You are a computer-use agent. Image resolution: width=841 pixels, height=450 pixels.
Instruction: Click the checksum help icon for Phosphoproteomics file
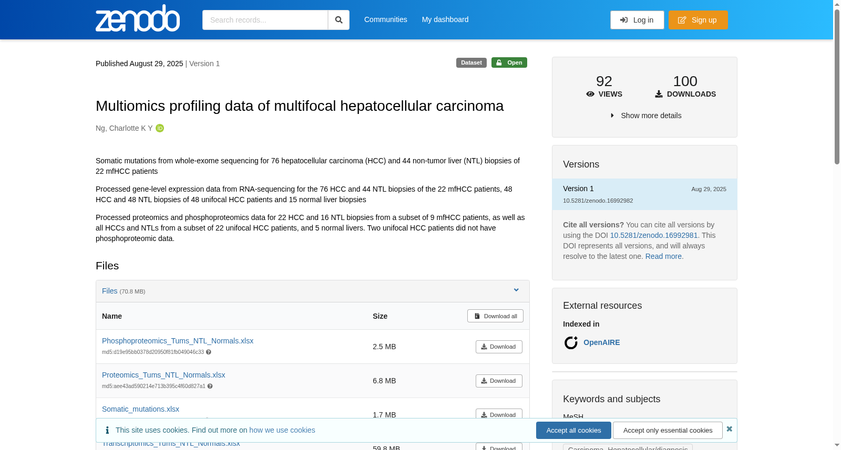(x=209, y=352)
